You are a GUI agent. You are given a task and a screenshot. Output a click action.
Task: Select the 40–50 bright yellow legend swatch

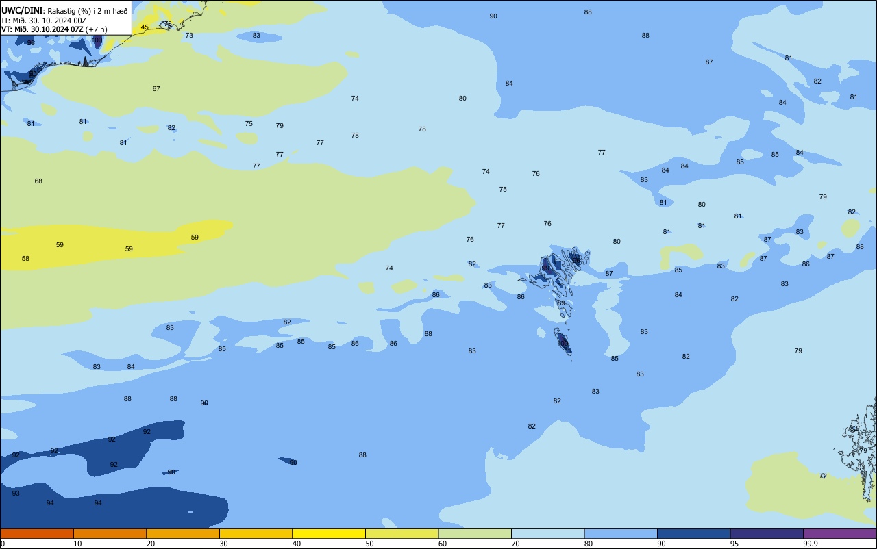329,533
